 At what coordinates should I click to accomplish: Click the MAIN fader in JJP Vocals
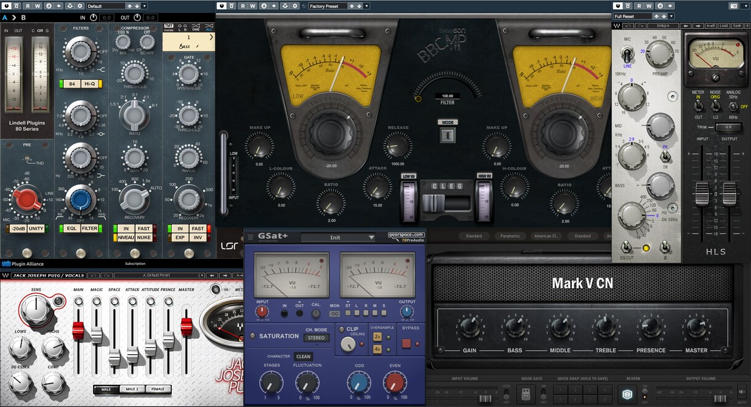[78, 331]
